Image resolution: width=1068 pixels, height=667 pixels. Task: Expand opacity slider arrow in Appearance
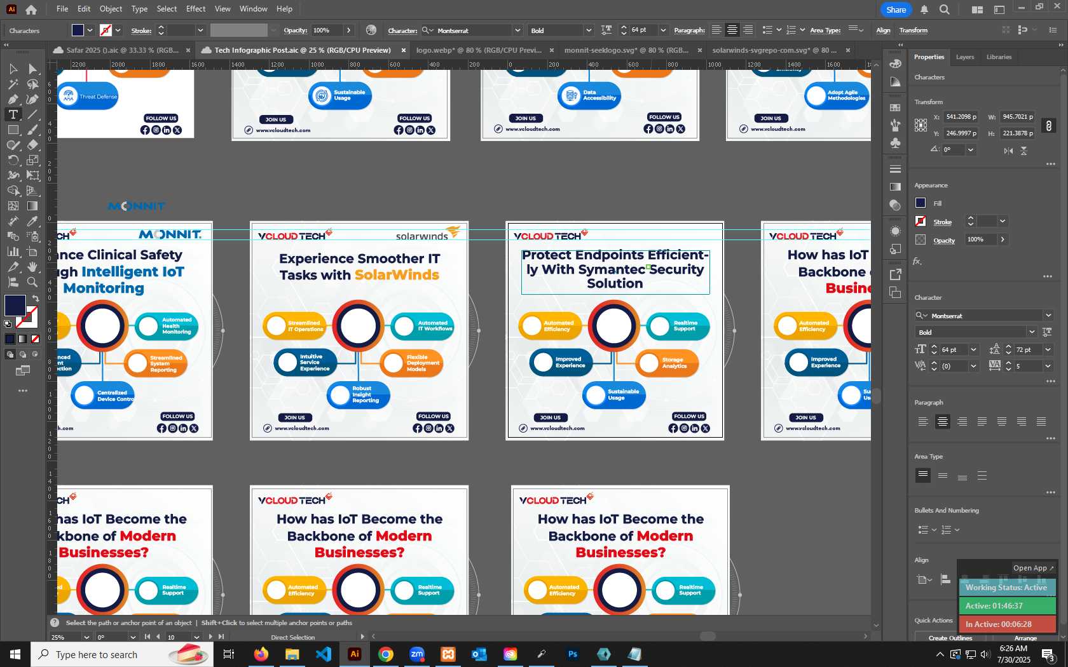(1003, 239)
